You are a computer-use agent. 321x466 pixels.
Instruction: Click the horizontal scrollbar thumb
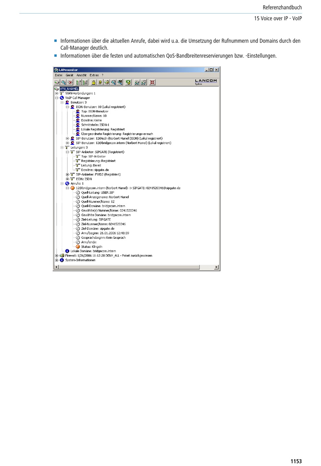[x=129, y=267]
